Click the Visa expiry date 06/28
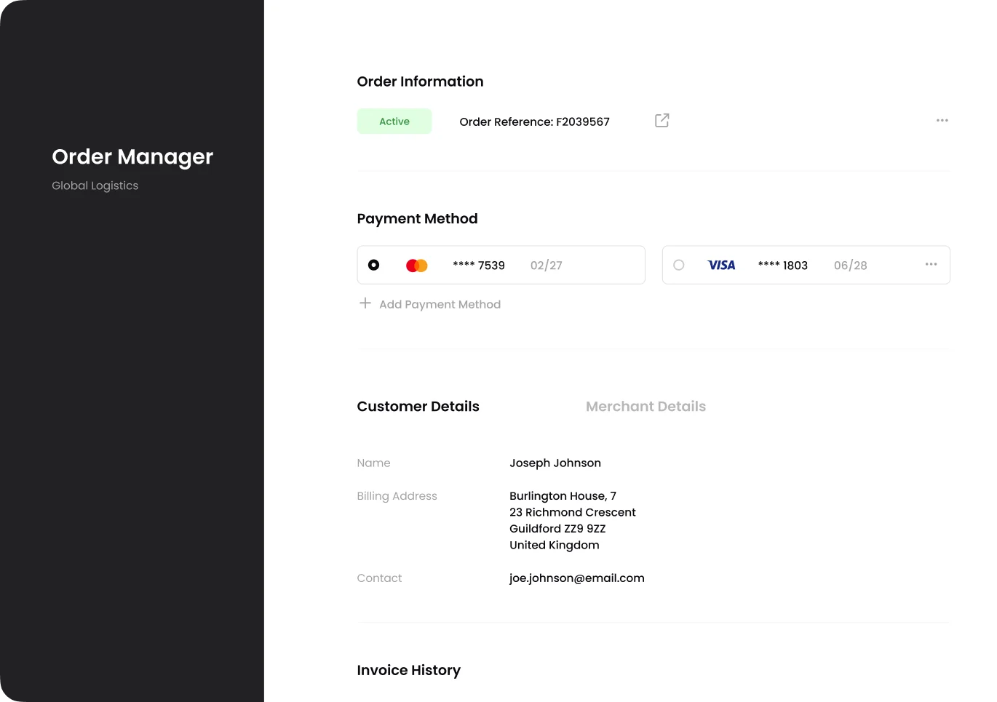This screenshot has height=702, width=997. click(x=850, y=266)
